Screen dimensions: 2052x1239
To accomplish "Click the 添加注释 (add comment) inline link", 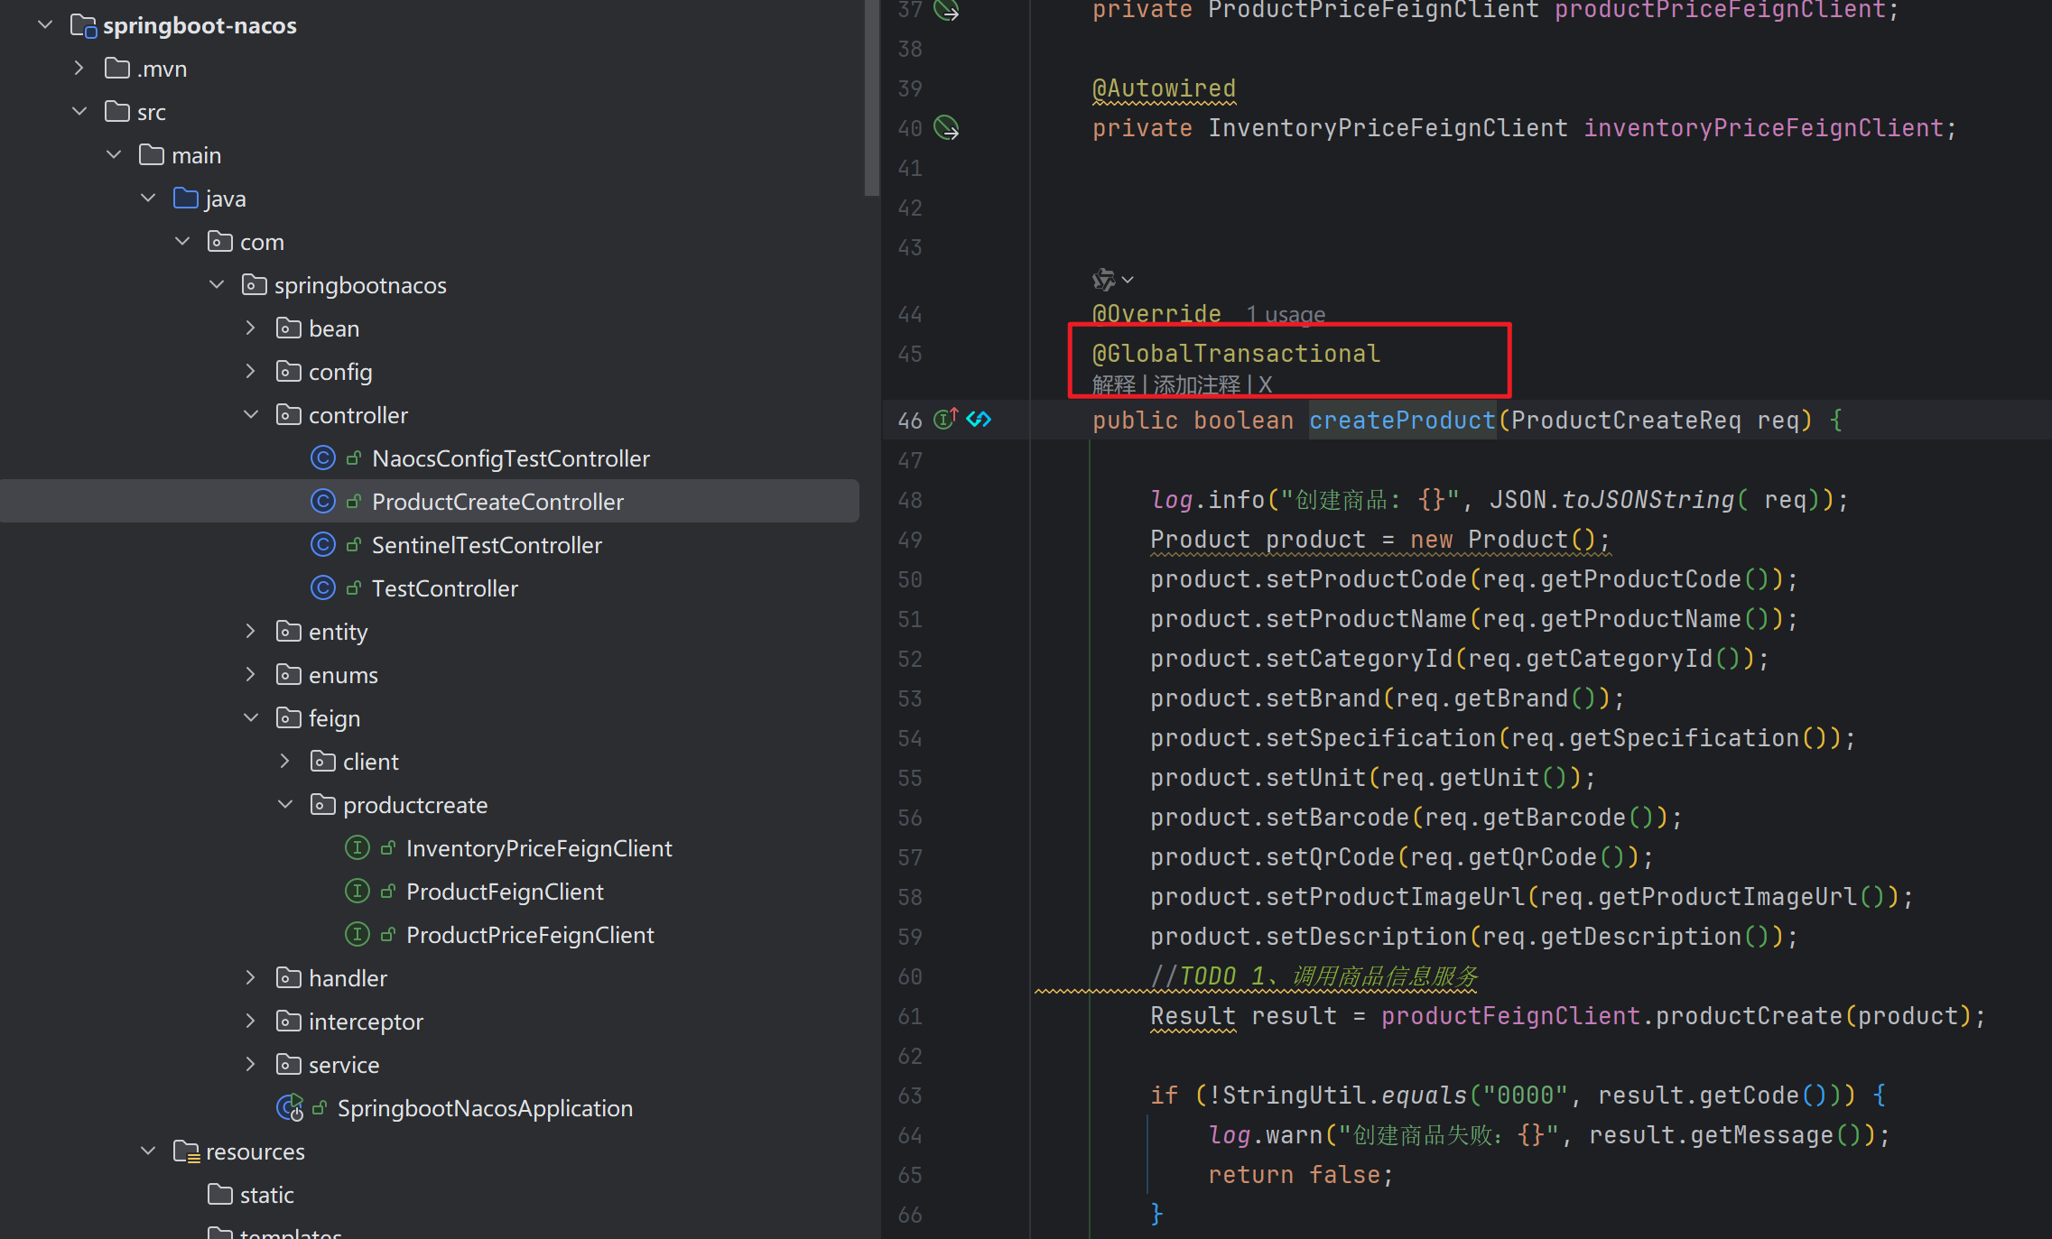I will click(1196, 385).
